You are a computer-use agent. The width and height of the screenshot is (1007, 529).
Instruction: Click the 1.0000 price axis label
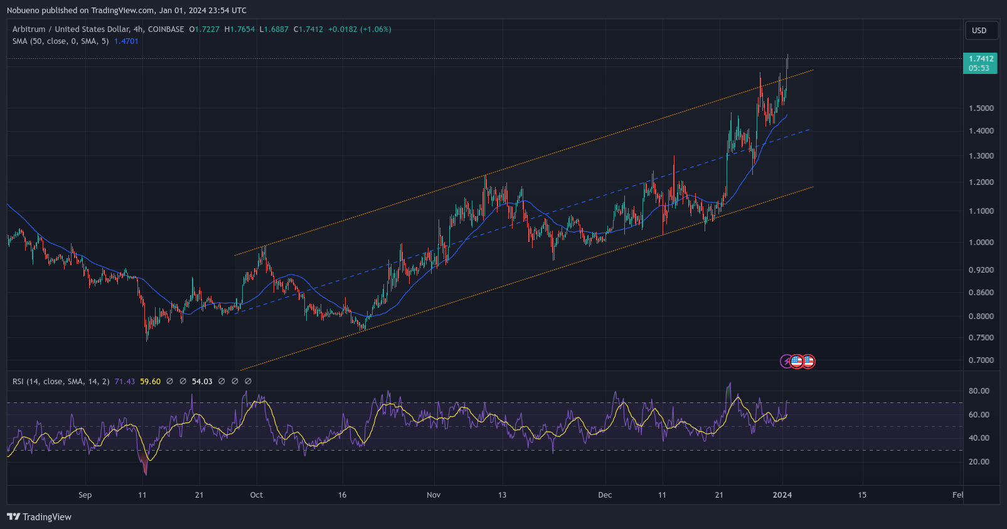click(x=981, y=243)
